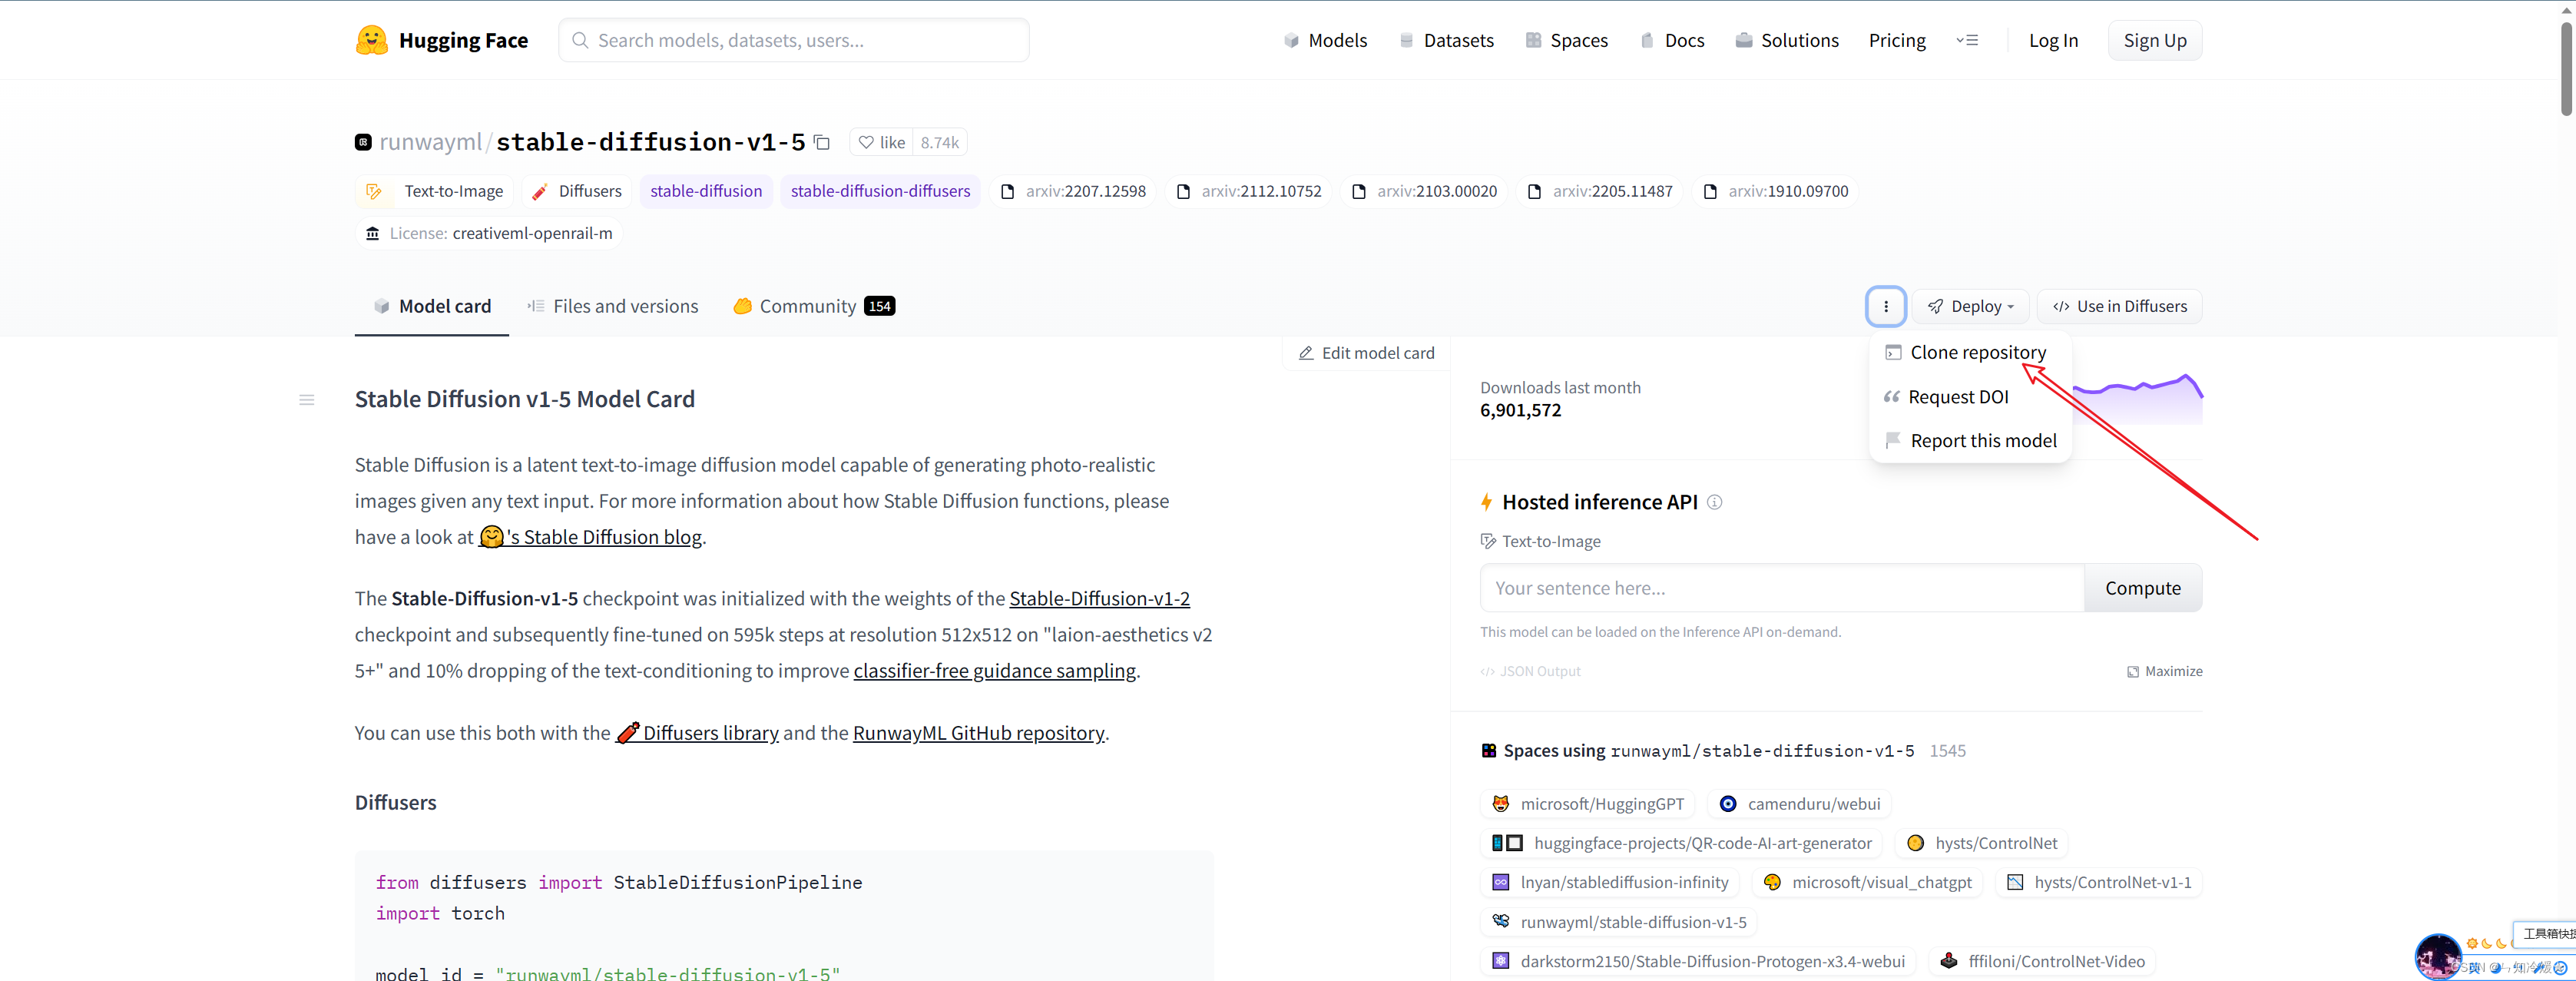Click the runwayml organization avatar icon
2576x981 pixels.
click(x=363, y=142)
